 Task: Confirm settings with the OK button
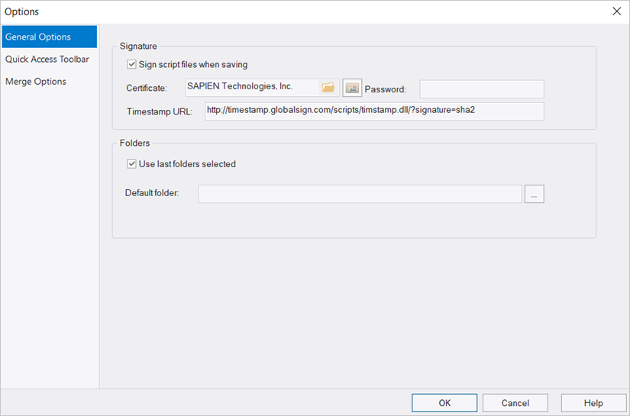point(444,403)
